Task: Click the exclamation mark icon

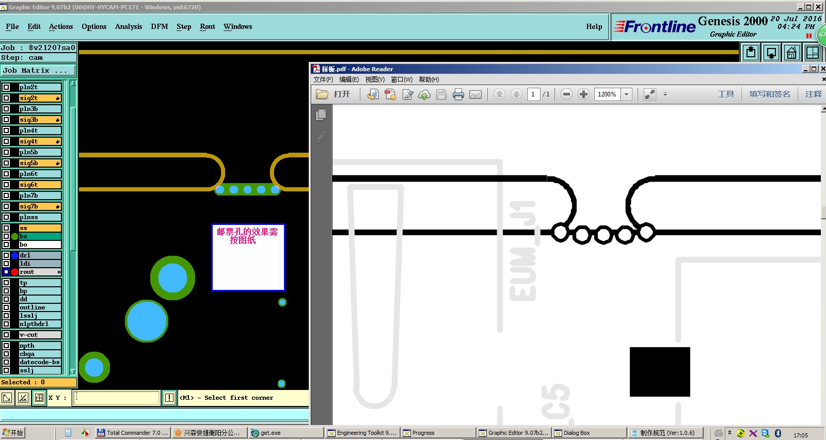Action: [x=169, y=398]
